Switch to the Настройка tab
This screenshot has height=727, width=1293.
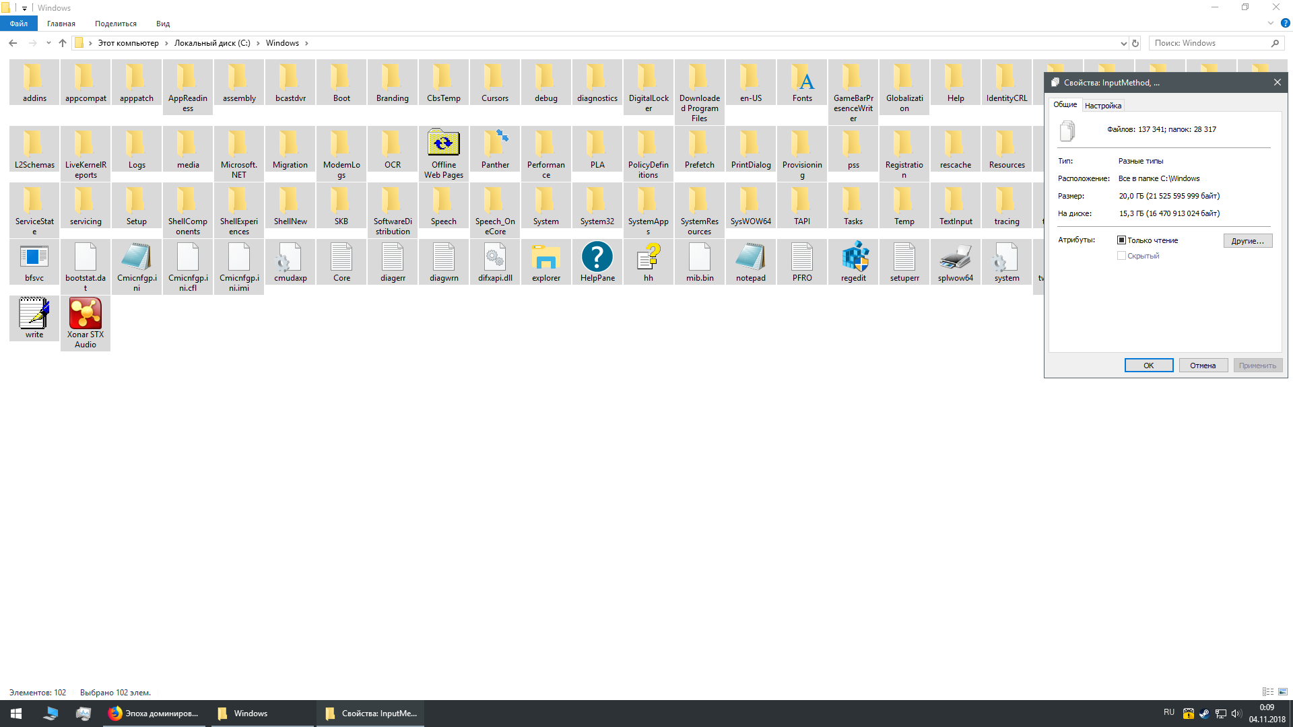click(1103, 106)
